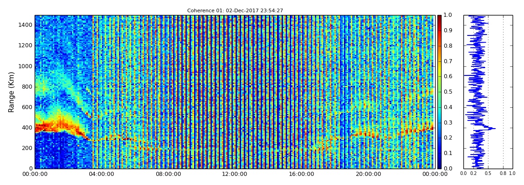The height and width of the screenshot is (185, 524).
Task: Click the profile plot's 0.5 x-axis tick label
Action: (488, 174)
